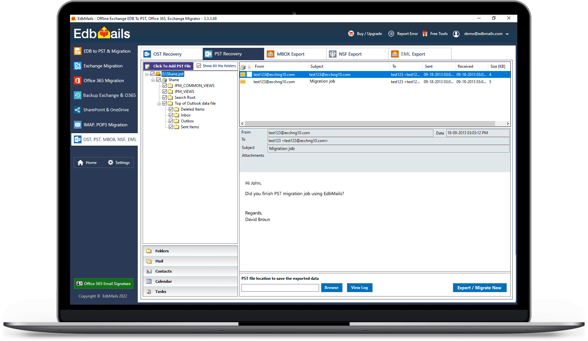588x341 pixels.
Task: Uncheck the Shane mailbox checkbox
Action: (x=159, y=80)
